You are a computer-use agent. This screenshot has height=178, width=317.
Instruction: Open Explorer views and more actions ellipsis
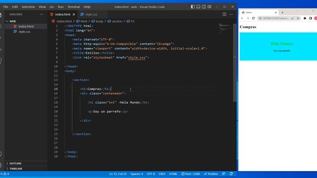42,14
